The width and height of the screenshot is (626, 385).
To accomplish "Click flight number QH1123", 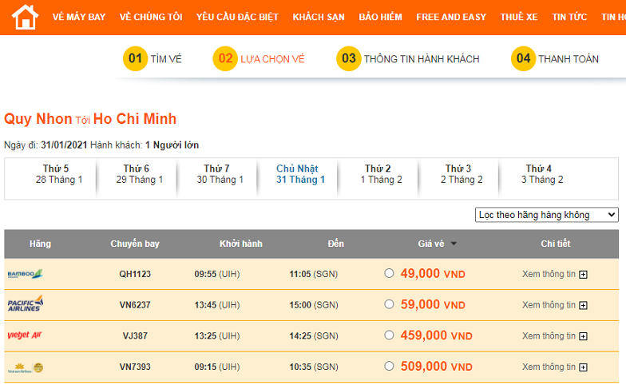I will pyautogui.click(x=135, y=274).
